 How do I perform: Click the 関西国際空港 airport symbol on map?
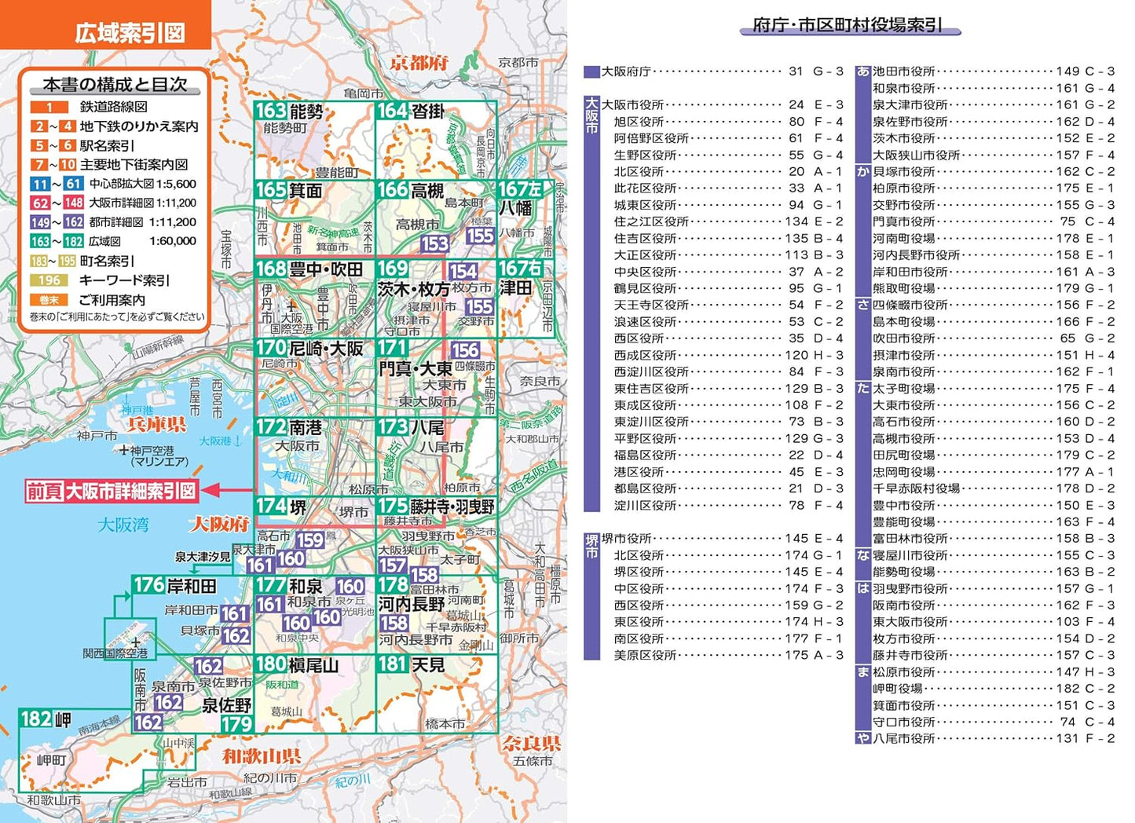click(136, 642)
